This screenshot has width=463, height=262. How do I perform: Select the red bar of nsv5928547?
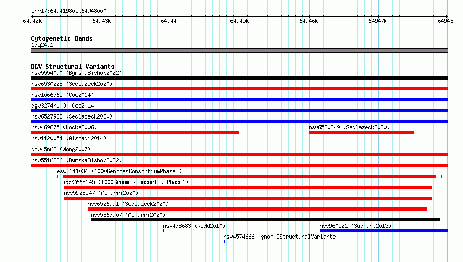pyautogui.click(x=248, y=198)
